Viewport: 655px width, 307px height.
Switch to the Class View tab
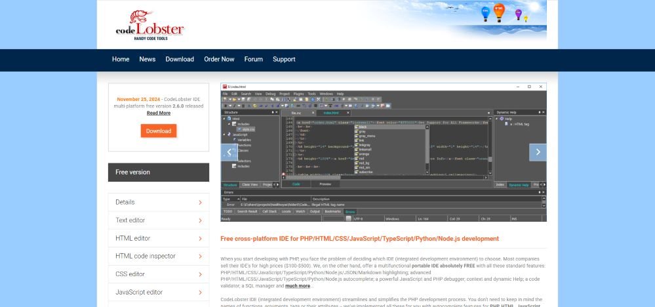coord(250,184)
